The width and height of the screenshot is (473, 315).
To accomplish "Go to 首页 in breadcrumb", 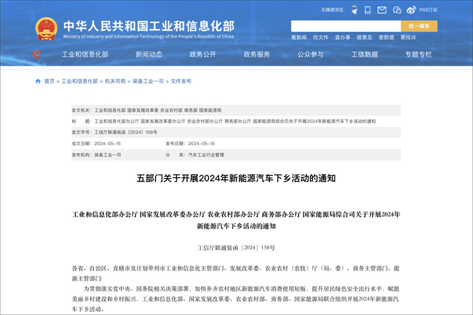I will pos(49,82).
